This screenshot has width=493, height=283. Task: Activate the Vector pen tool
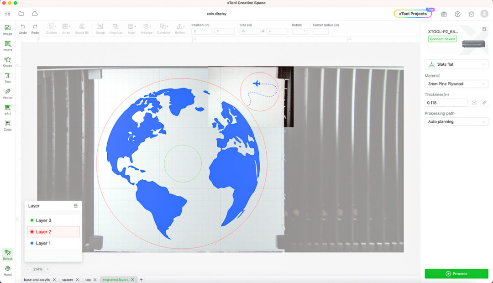8,94
